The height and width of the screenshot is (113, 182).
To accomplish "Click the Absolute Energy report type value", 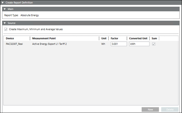I will (30, 15).
